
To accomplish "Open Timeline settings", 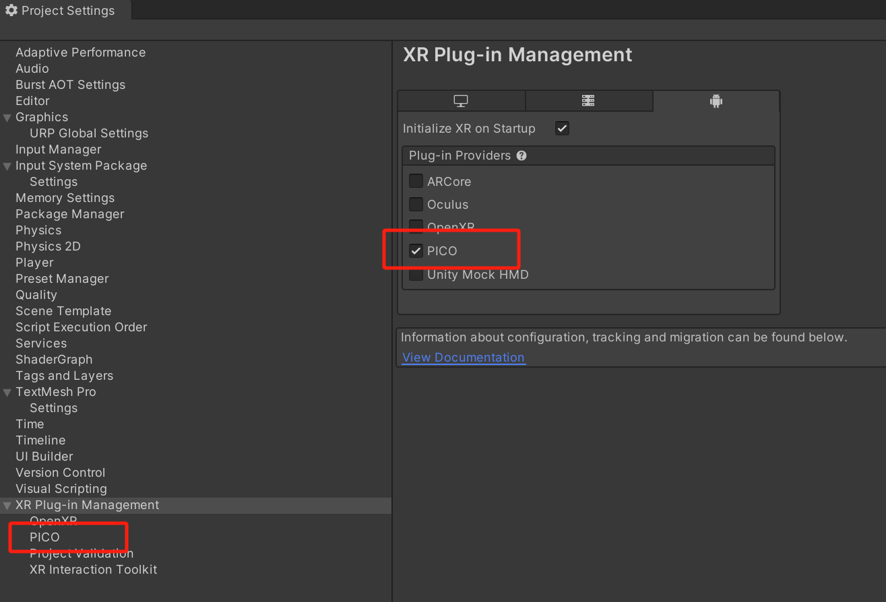I will (40, 440).
